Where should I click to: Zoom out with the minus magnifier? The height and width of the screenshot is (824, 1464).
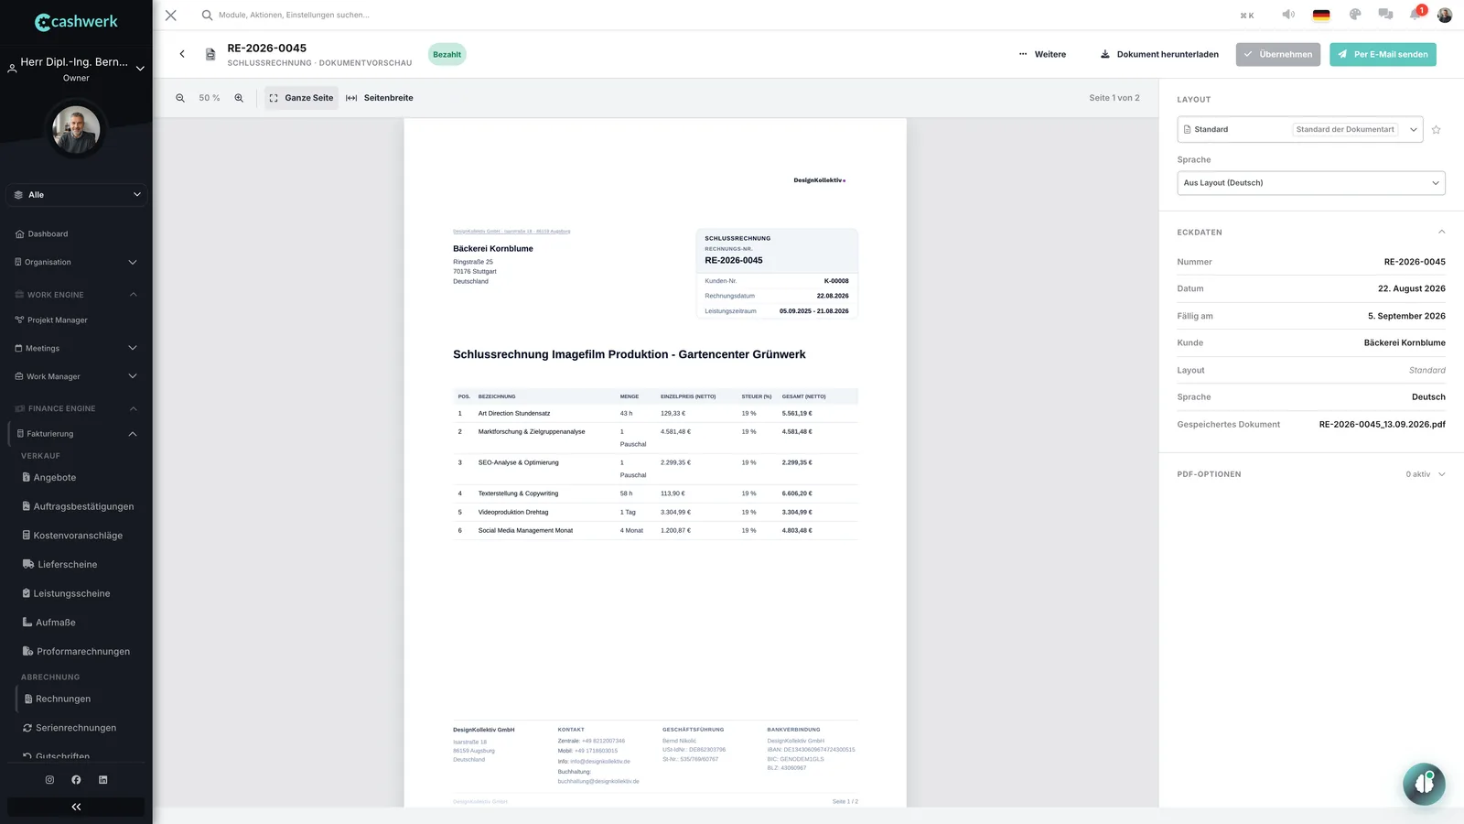(180, 98)
